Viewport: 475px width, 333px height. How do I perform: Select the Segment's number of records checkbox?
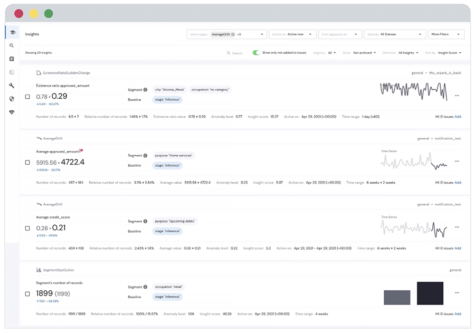pos(27,293)
